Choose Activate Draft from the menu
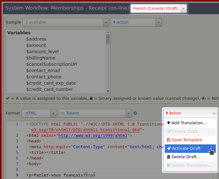The image size is (219, 179). tap(186, 148)
